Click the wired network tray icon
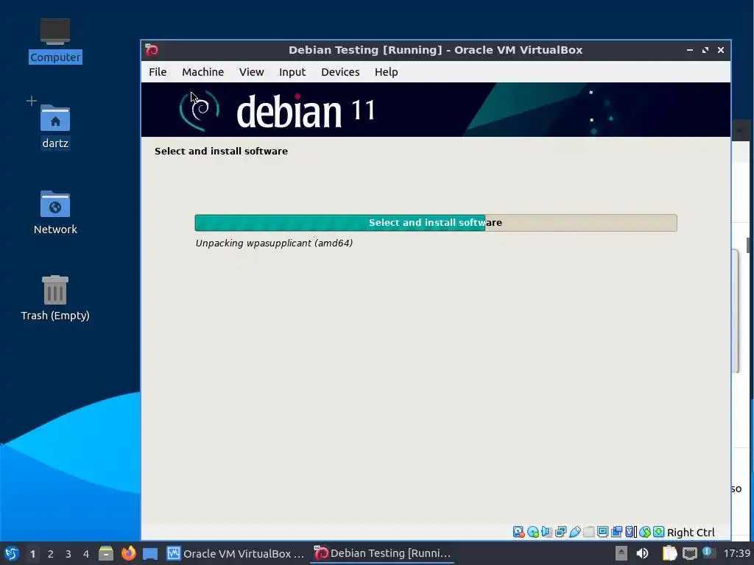The height and width of the screenshot is (565, 754). tap(689, 553)
